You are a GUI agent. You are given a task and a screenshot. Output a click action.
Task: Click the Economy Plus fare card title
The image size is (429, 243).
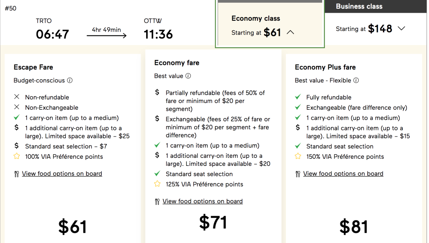point(325,67)
